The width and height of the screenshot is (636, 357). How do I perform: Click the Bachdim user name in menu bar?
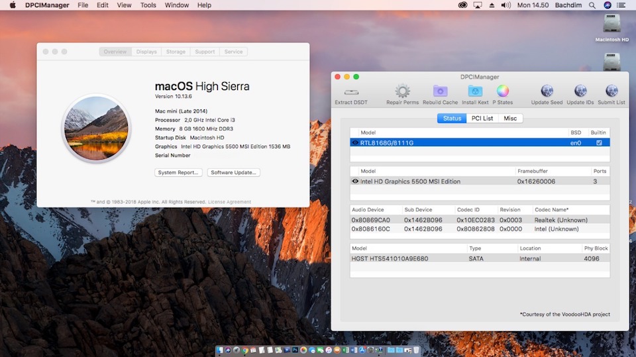pos(568,5)
